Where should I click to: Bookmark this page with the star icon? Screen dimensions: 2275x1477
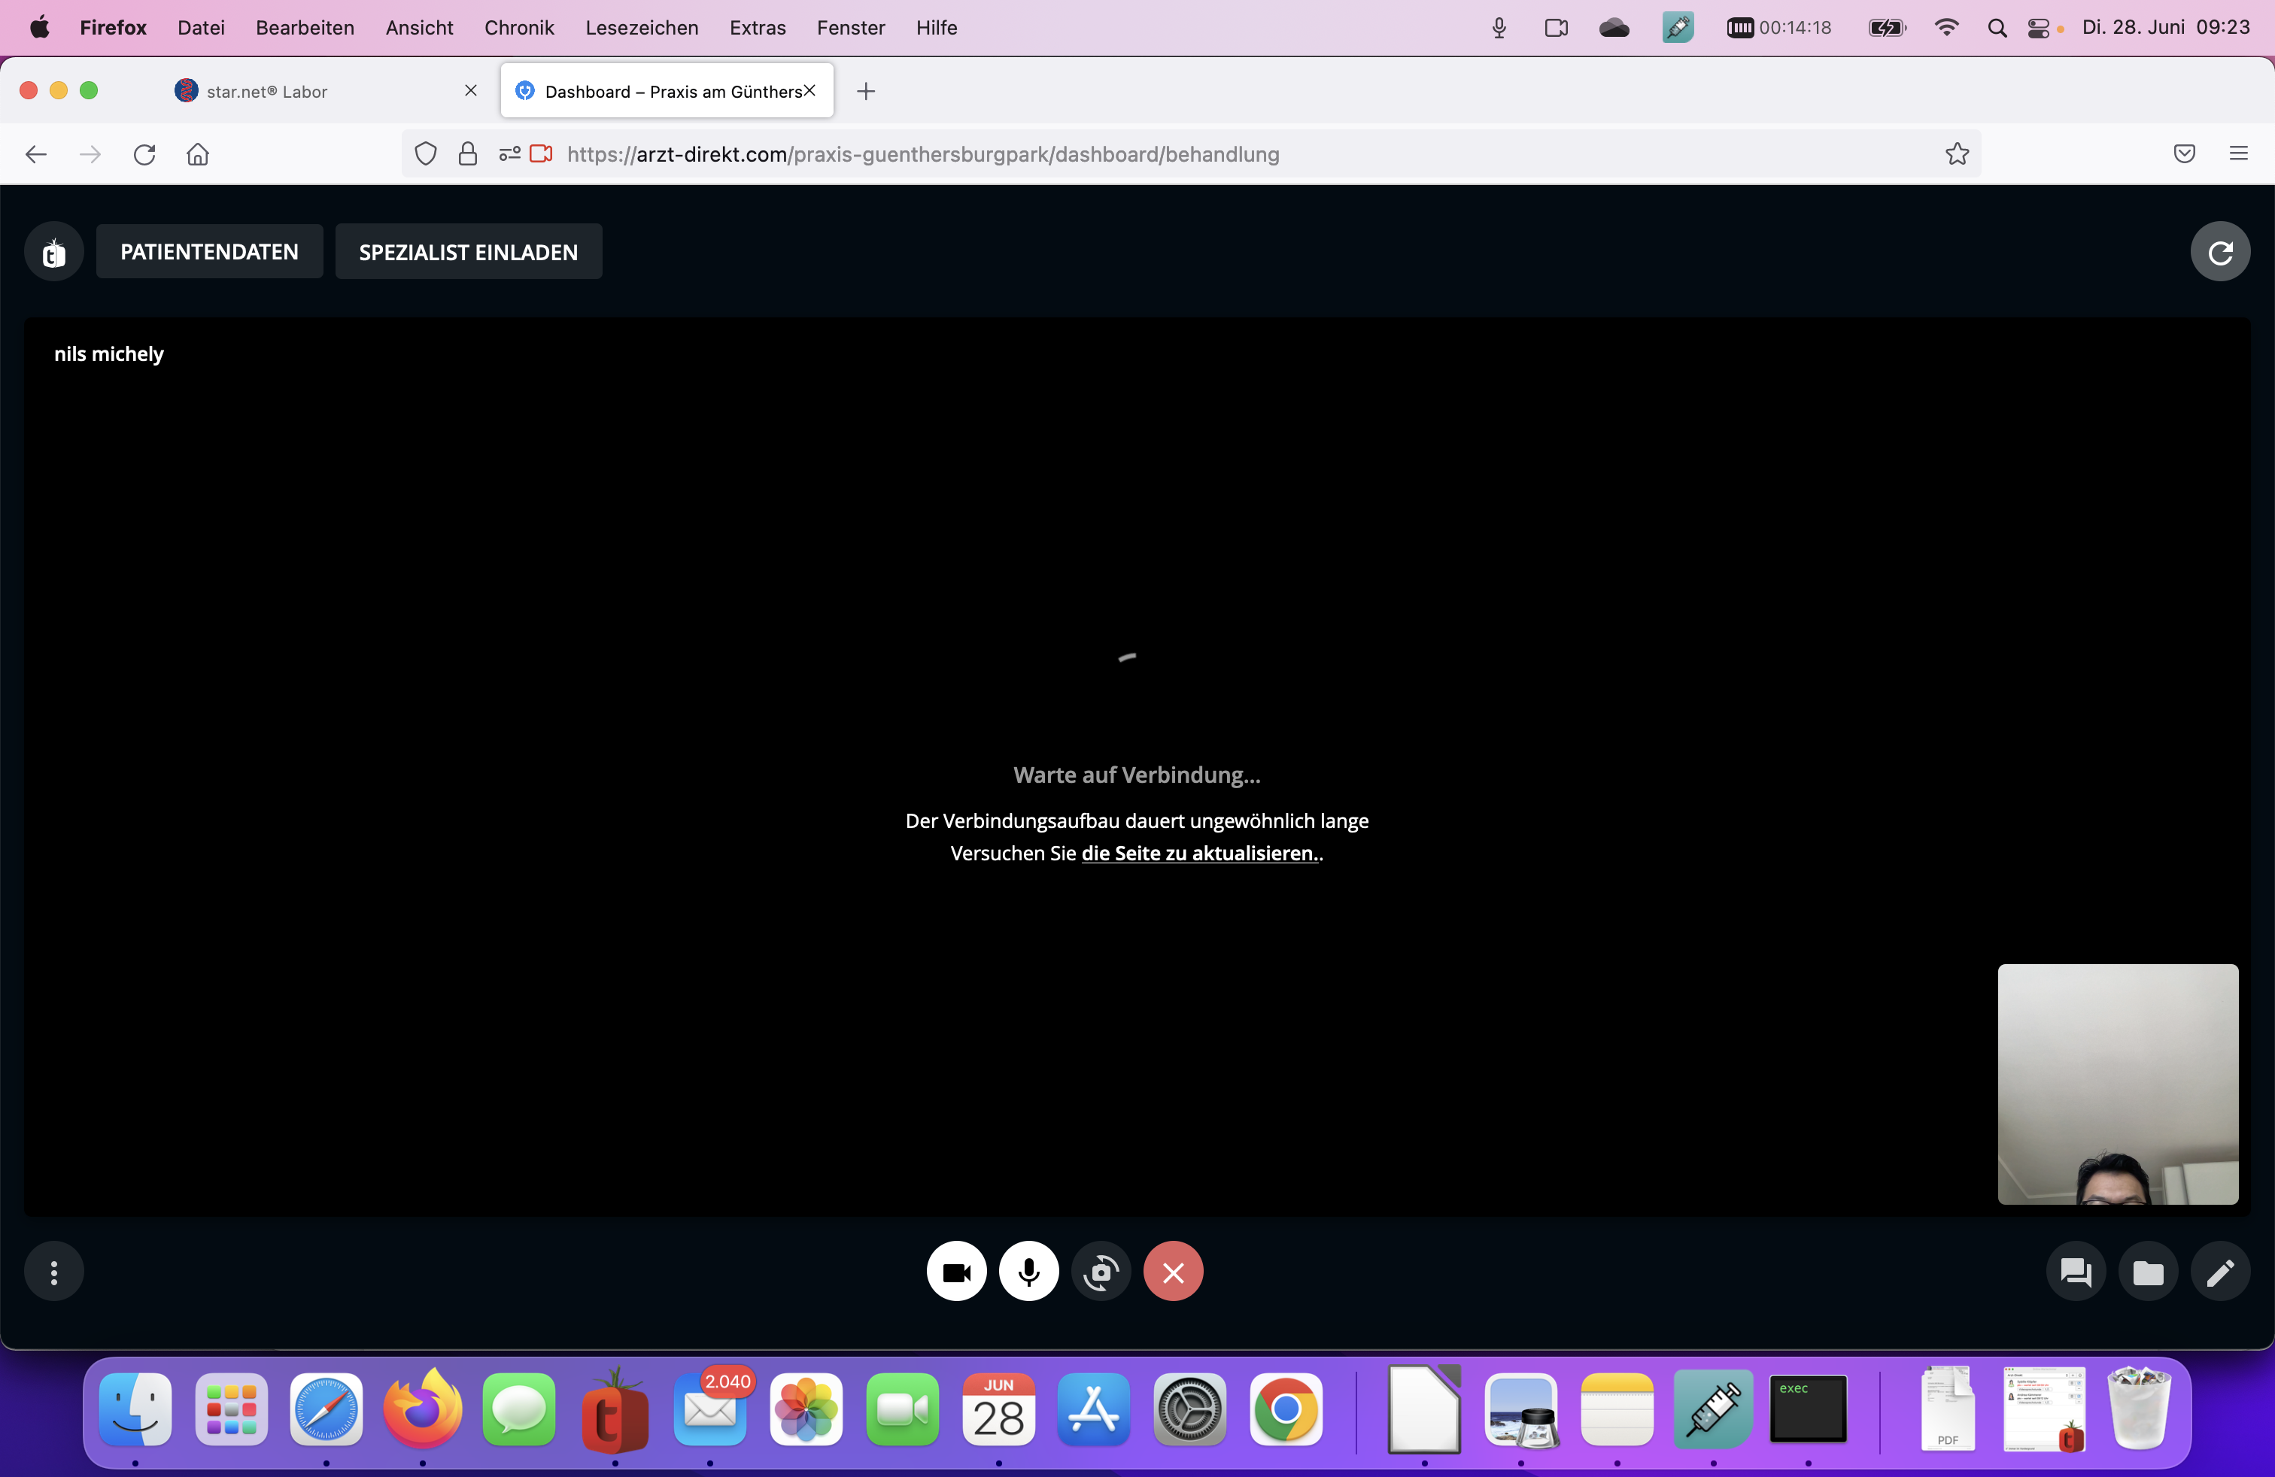1957,154
